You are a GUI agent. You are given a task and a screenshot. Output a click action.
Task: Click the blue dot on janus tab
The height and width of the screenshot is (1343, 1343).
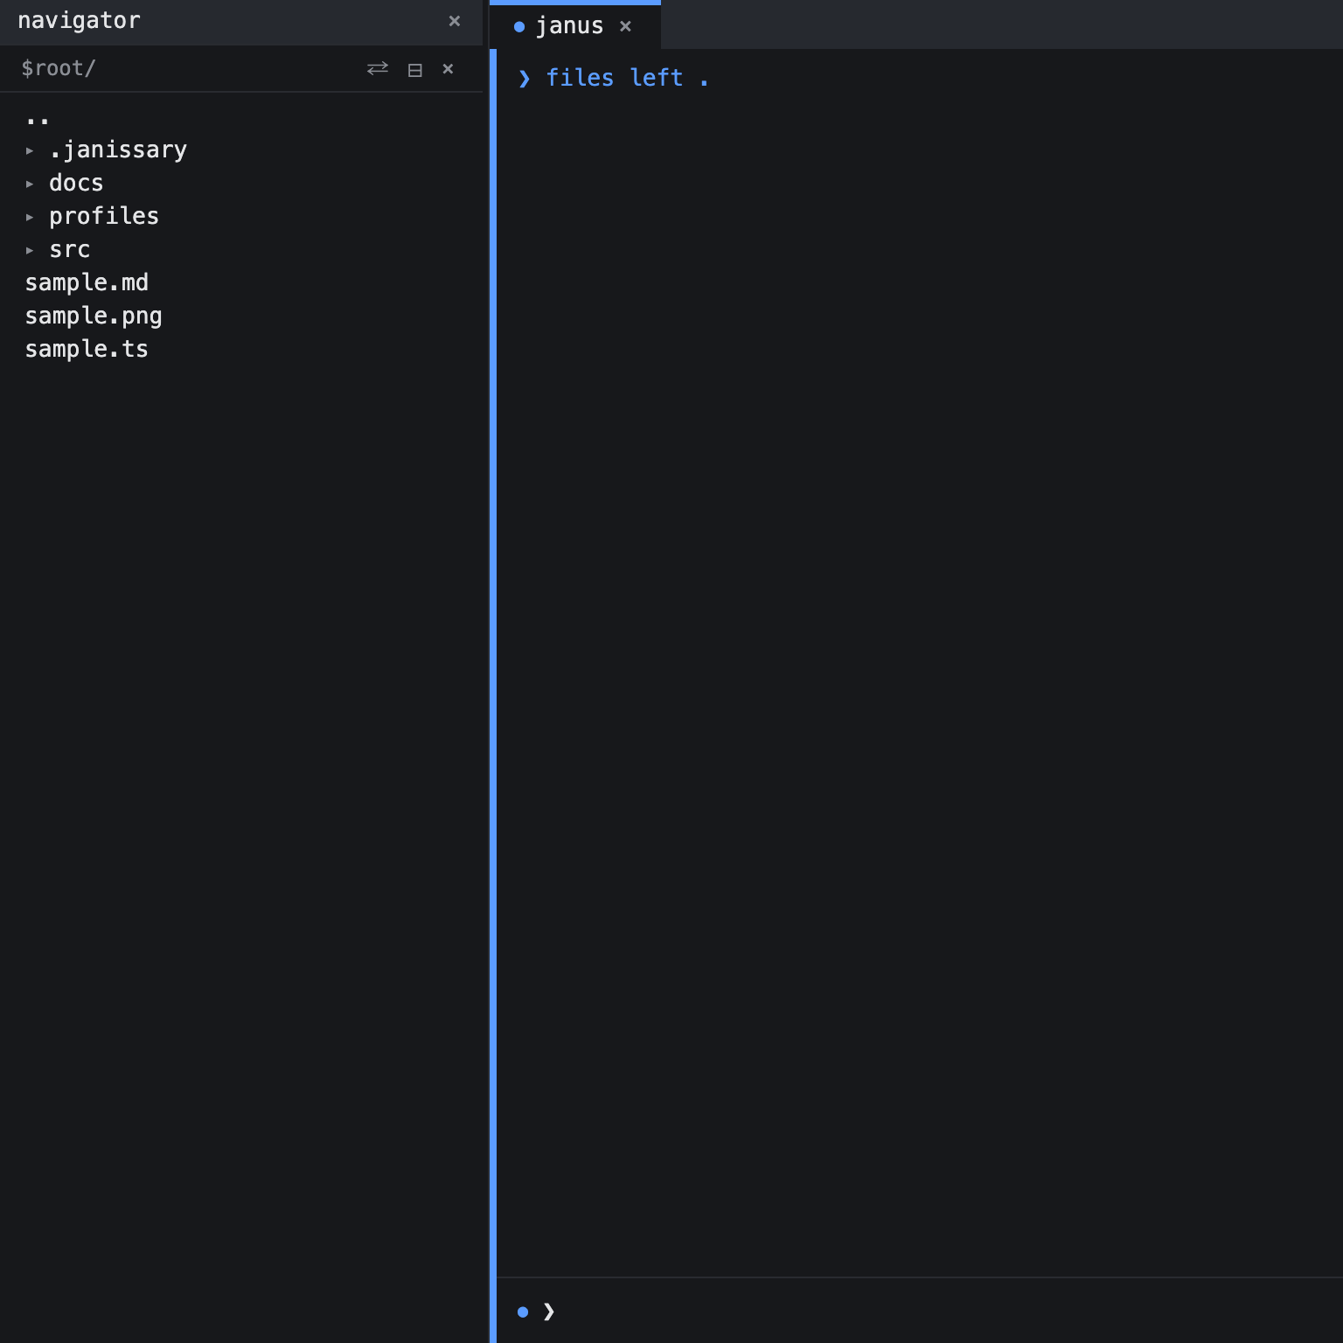[x=519, y=27]
